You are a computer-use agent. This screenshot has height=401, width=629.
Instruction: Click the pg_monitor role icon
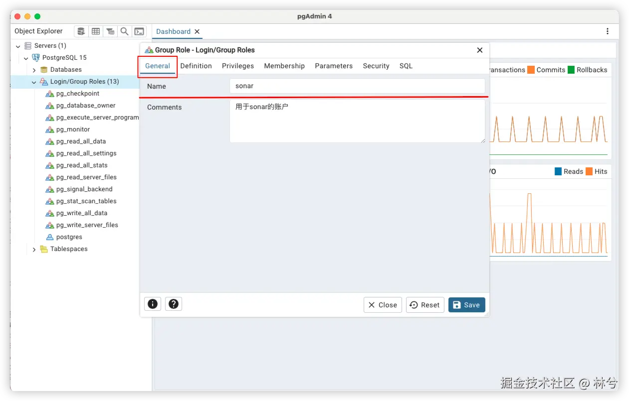tap(50, 130)
